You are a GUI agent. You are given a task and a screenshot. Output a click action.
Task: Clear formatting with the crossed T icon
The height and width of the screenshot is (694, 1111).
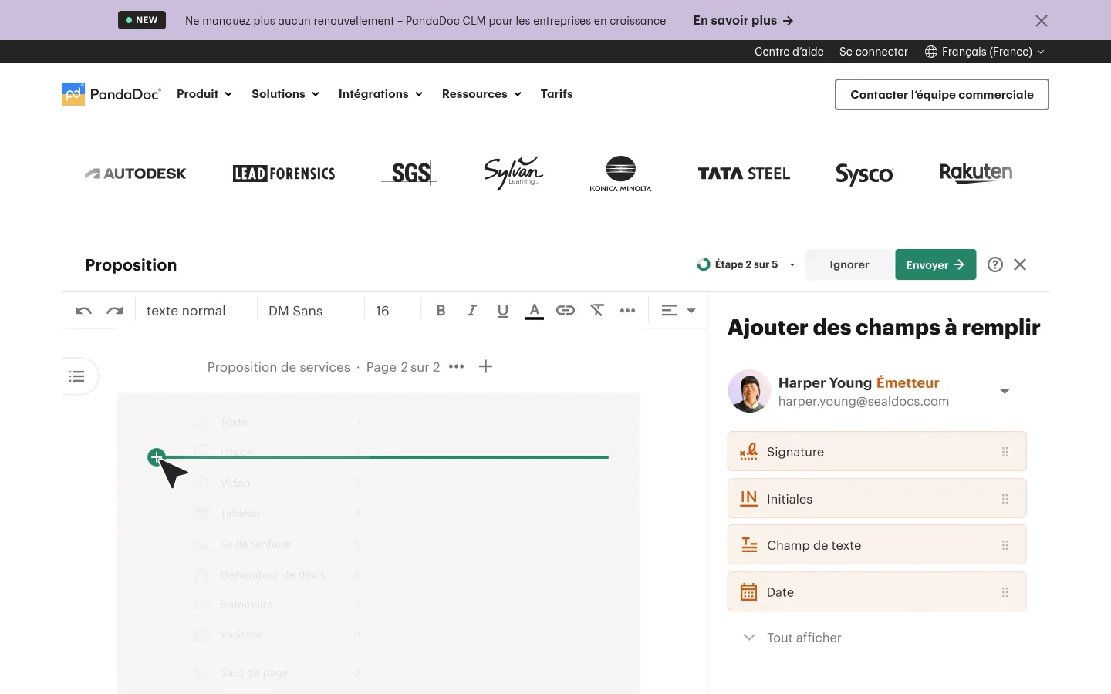click(597, 310)
